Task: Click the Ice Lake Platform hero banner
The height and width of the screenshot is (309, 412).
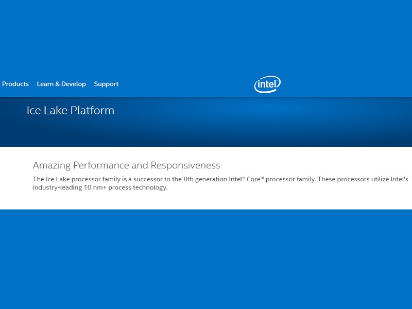Action: click(206, 121)
